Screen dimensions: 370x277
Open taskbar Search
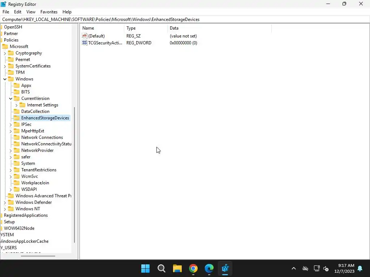click(162, 268)
